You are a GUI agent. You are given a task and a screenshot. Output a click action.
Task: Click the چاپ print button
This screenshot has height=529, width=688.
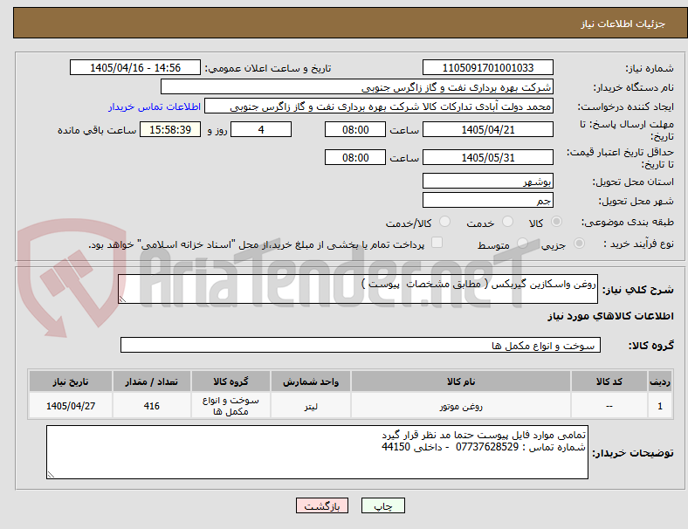[383, 505]
